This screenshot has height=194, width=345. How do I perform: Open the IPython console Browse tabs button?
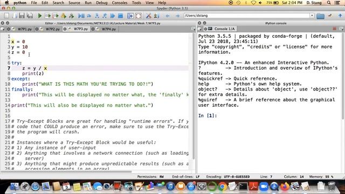(199, 29)
